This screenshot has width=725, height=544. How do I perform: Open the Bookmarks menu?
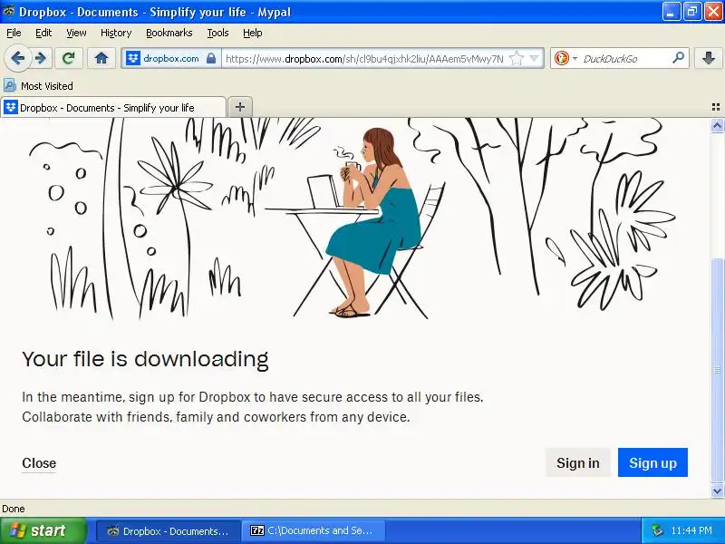169,33
